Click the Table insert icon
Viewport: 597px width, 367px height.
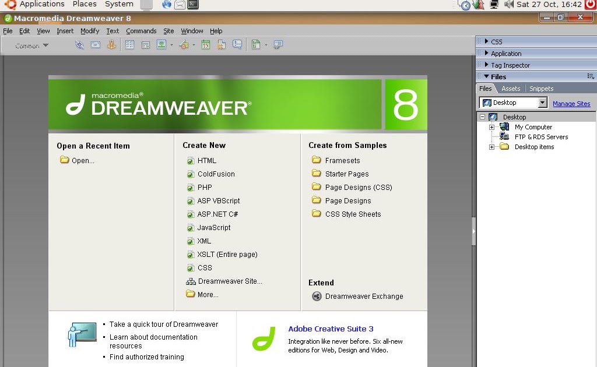click(x=129, y=45)
